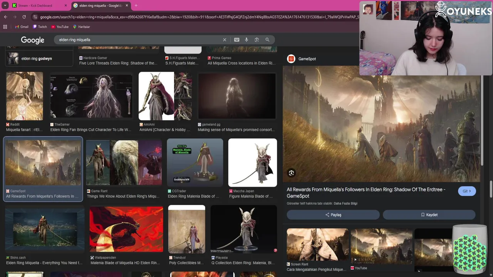Click the Kaydet save button
This screenshot has height=277, width=493.
coord(429,215)
